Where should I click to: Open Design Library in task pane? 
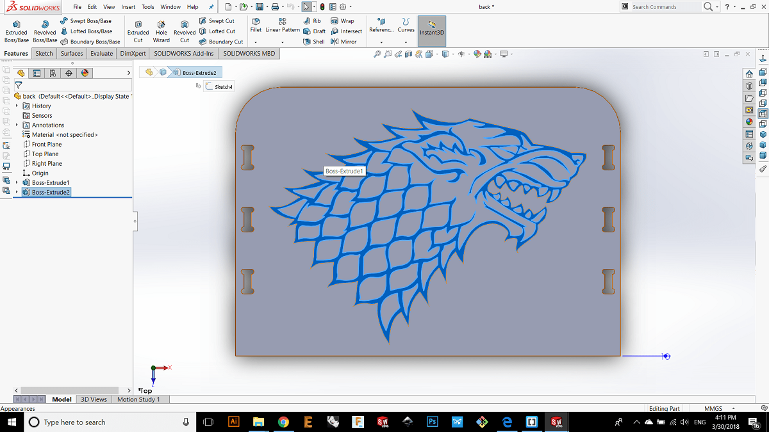749,86
